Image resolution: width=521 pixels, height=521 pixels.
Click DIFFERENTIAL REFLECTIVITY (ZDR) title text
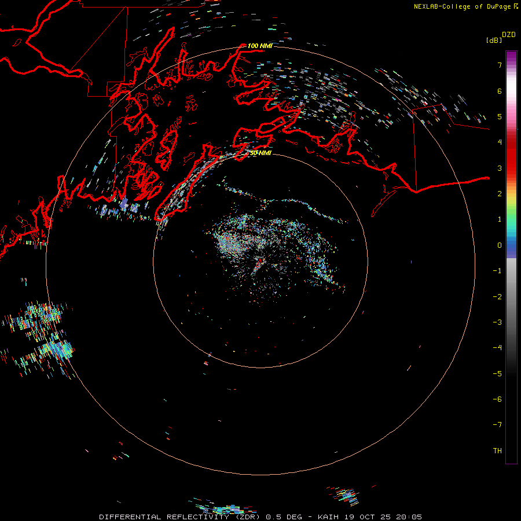click(179, 517)
